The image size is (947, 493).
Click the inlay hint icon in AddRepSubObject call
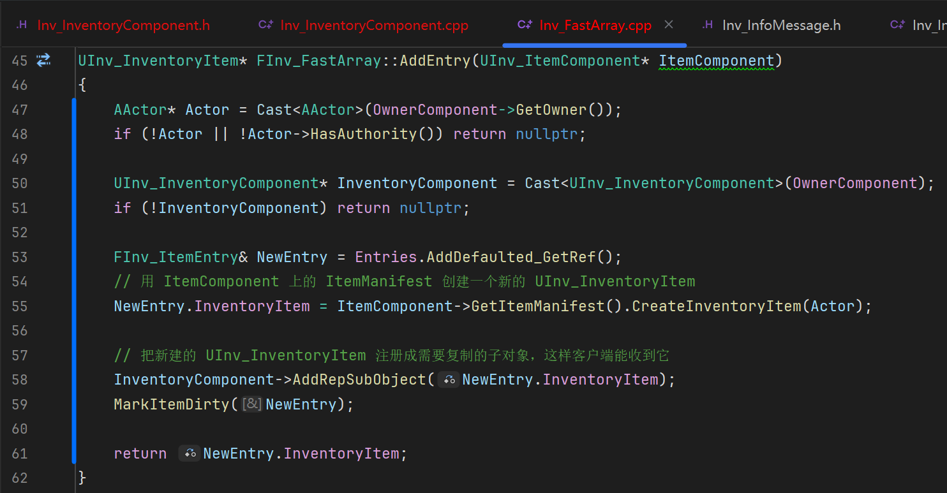point(449,380)
